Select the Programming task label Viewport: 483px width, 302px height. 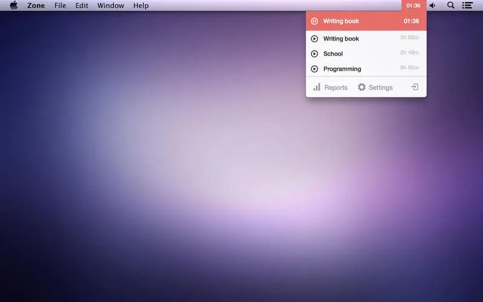click(x=342, y=69)
